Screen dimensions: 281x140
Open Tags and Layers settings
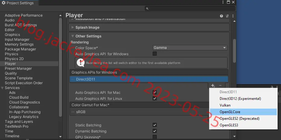pyautogui.click(x=19, y=122)
